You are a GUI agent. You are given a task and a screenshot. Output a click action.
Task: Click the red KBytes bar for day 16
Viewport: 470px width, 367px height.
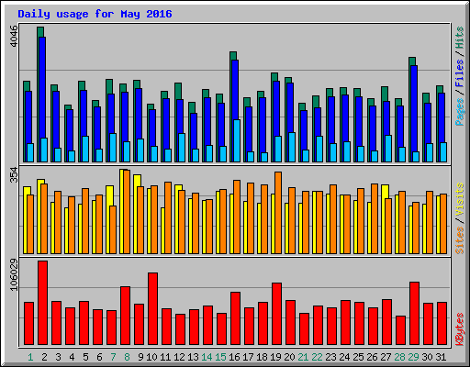pyautogui.click(x=235, y=318)
